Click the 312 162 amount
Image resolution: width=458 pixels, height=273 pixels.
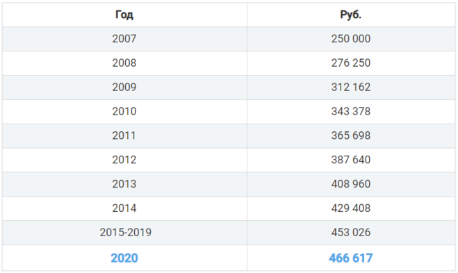tap(350, 88)
